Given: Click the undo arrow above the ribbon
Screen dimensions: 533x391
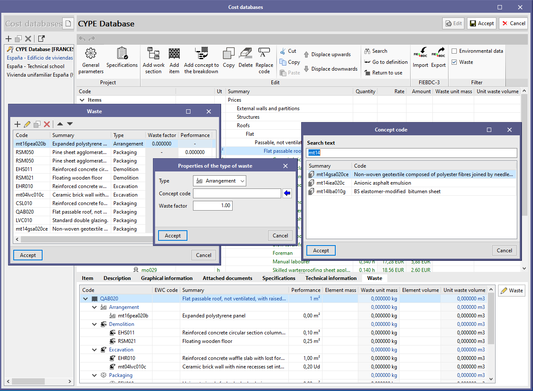Looking at the screenshot, I should point(82,39).
